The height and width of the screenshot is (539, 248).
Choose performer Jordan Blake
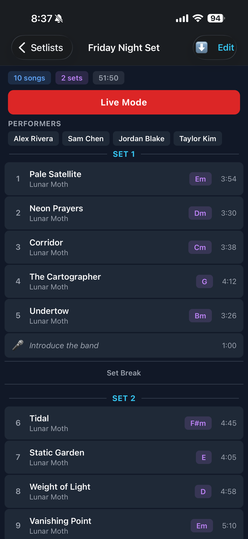(141, 139)
